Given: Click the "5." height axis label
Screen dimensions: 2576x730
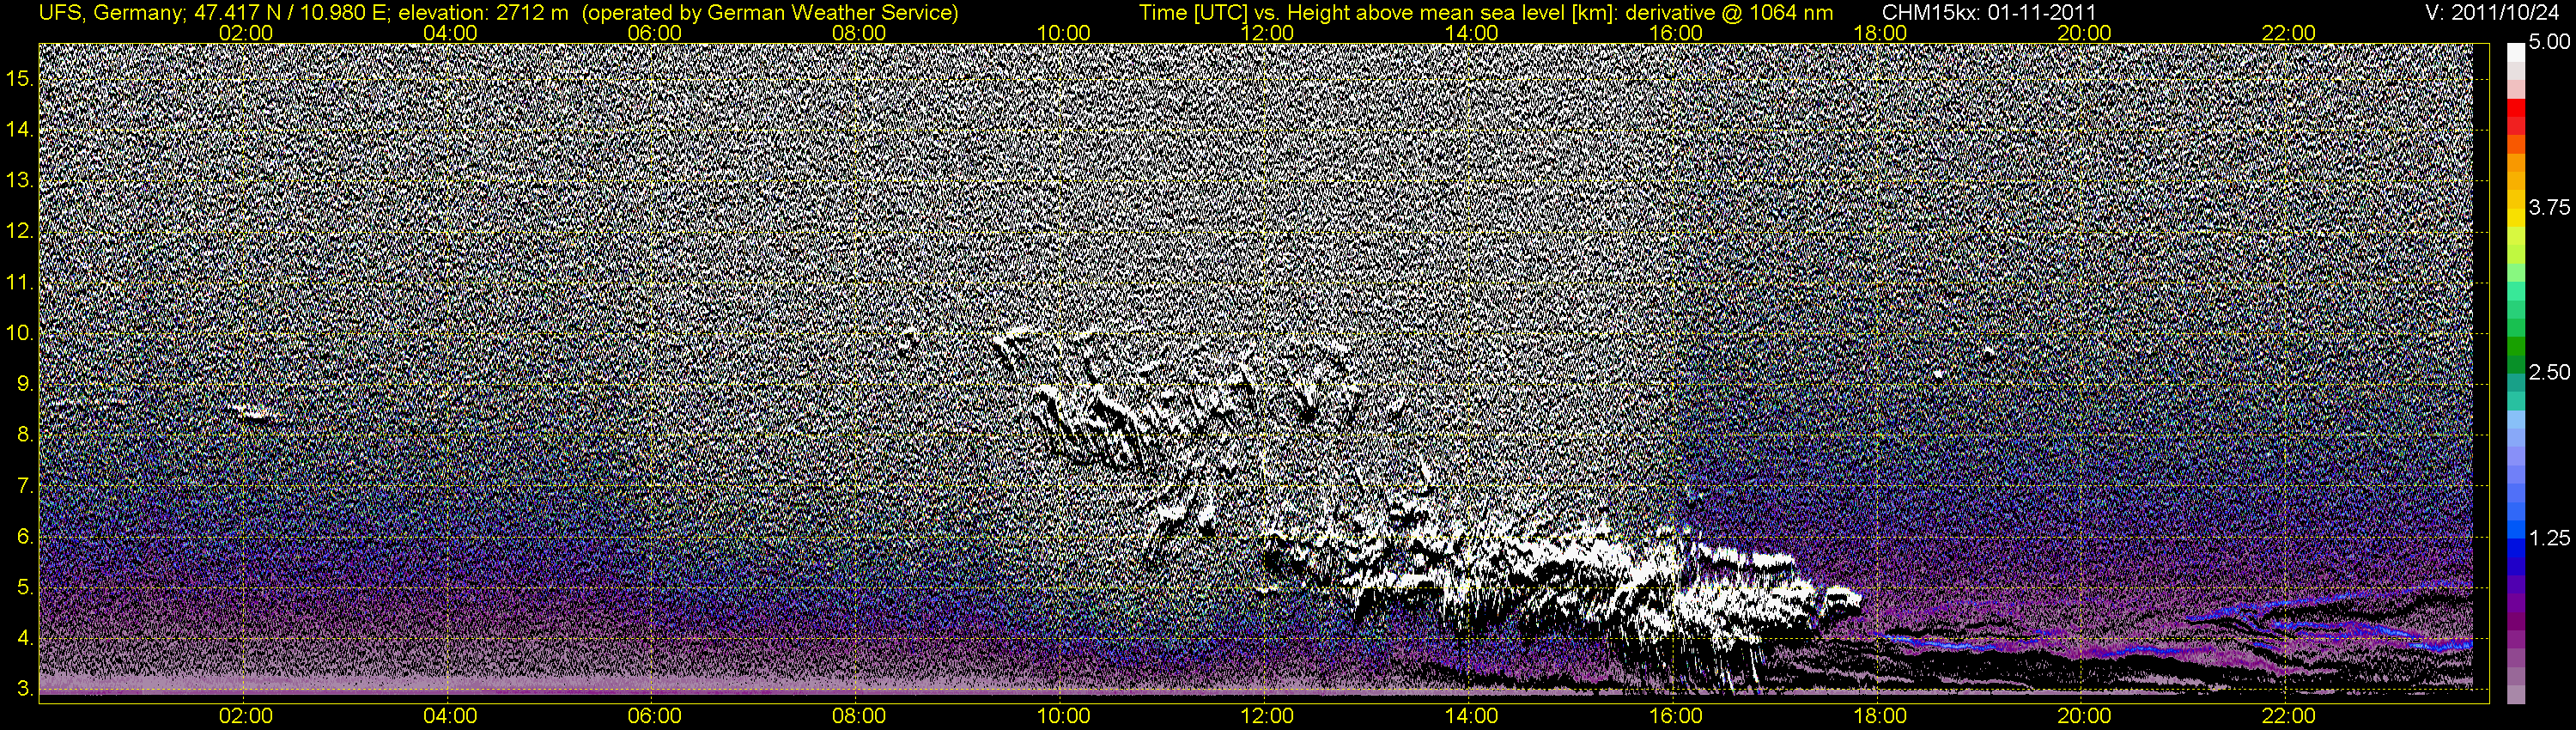Looking at the screenshot, I should click(24, 588).
